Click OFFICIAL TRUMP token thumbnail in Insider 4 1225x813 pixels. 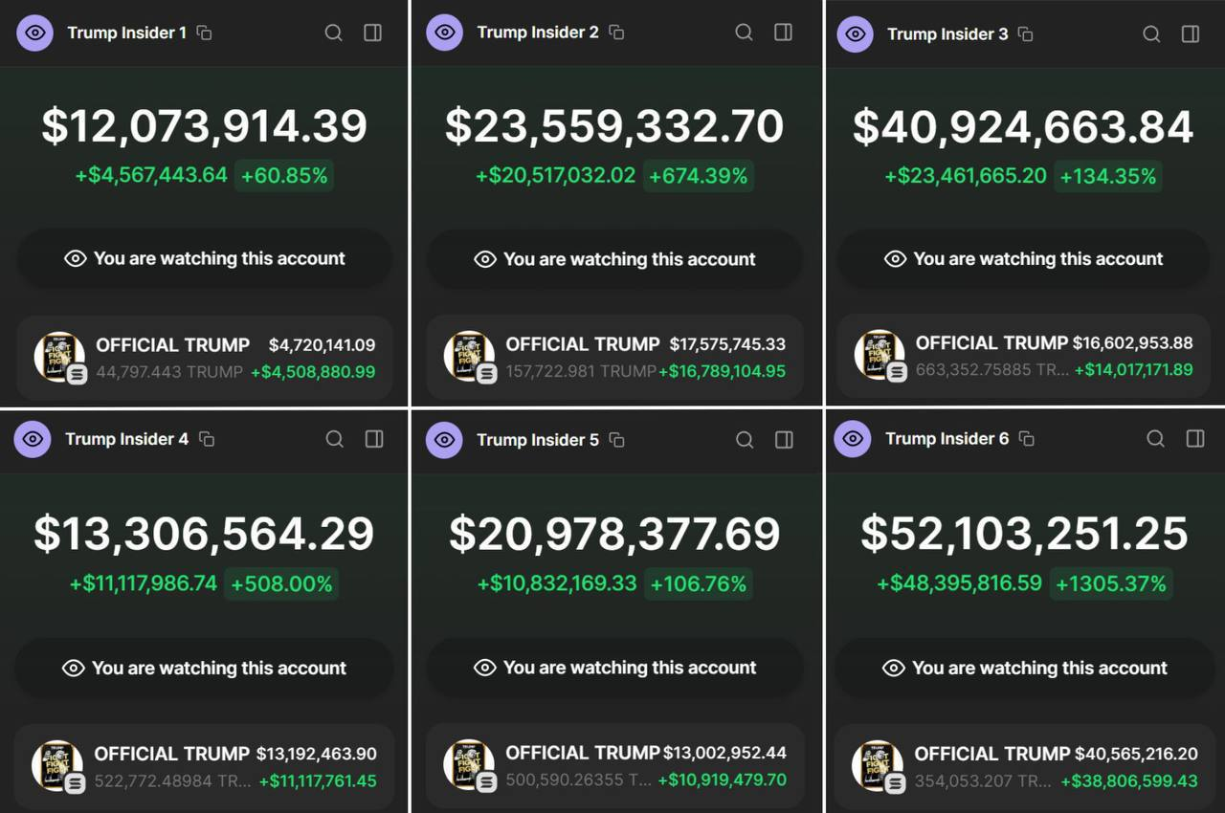[x=57, y=765]
